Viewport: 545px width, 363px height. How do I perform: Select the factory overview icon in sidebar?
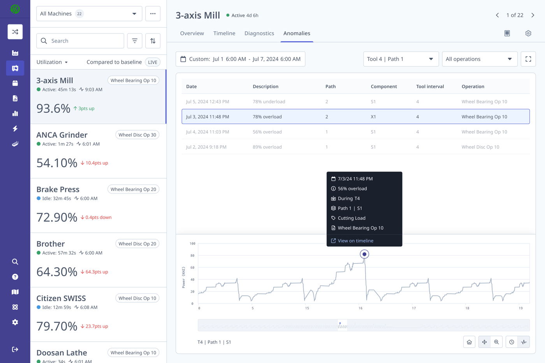(15, 52)
